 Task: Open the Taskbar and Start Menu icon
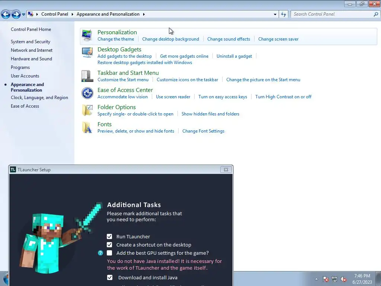[x=87, y=76]
